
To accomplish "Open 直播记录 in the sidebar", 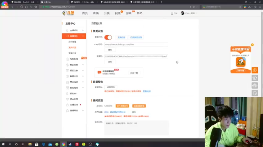I will (72, 53).
